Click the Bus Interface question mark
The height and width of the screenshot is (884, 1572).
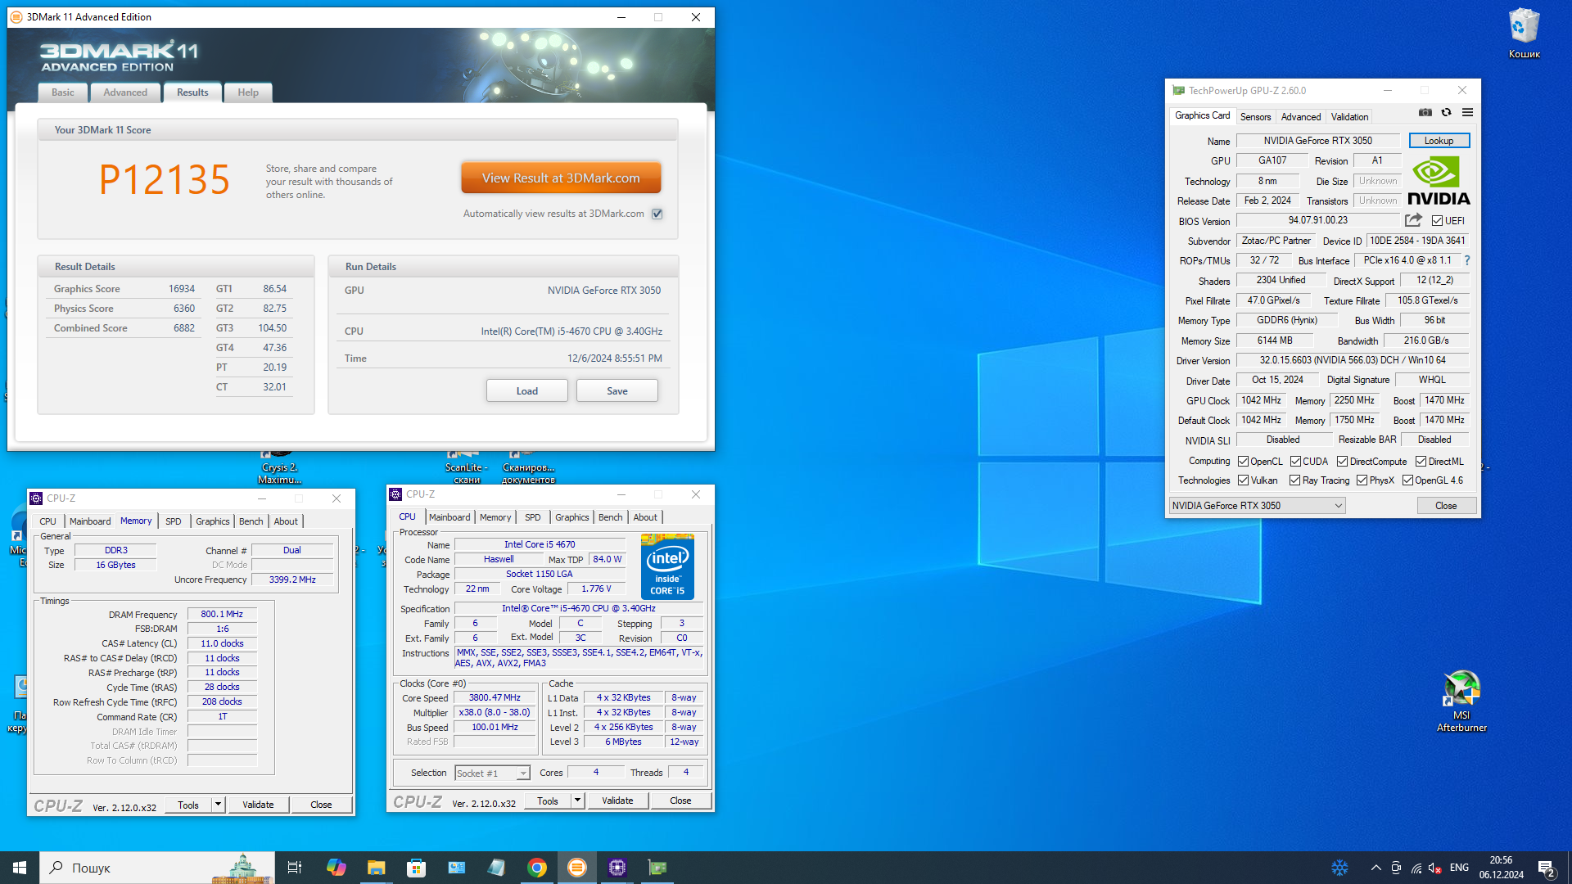pos(1467,260)
